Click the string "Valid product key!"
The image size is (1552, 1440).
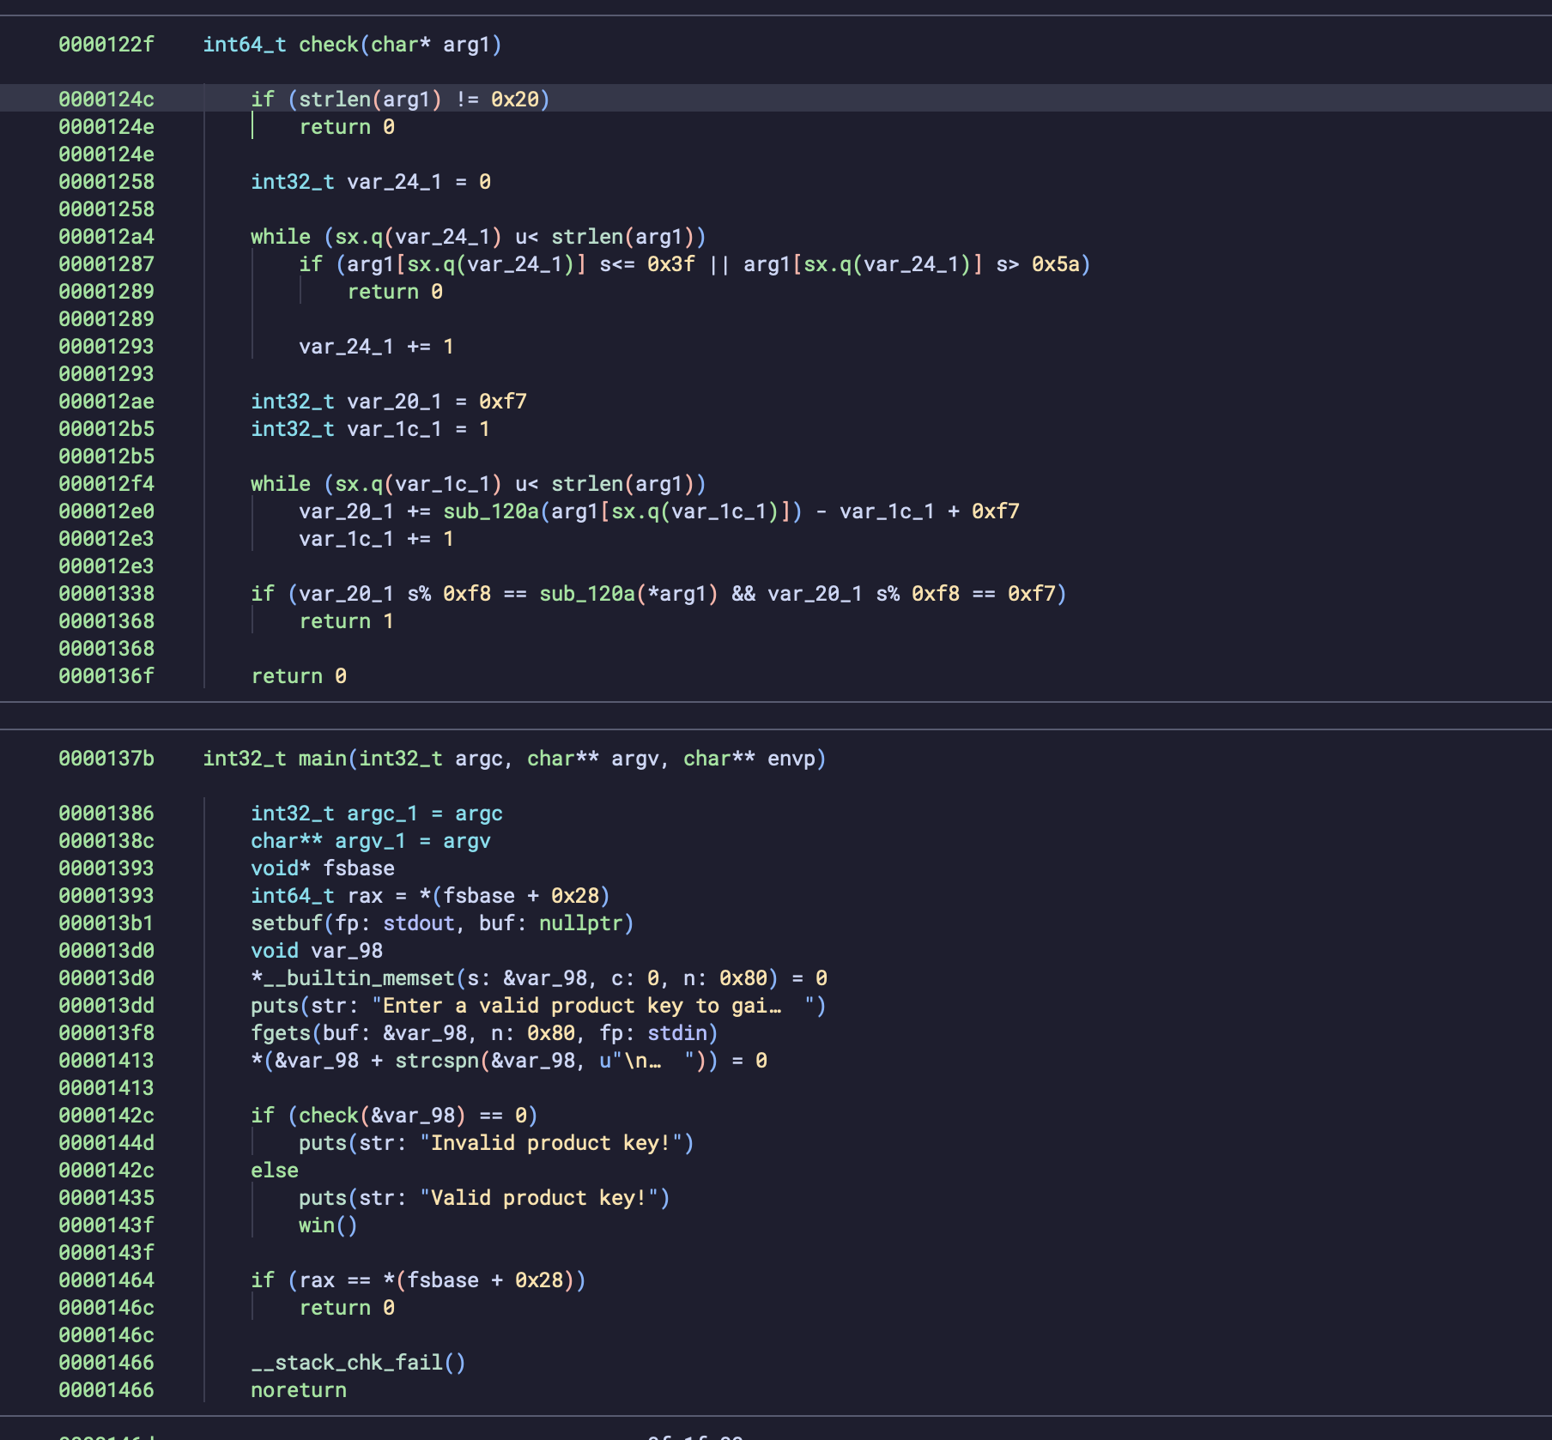[x=546, y=1197]
